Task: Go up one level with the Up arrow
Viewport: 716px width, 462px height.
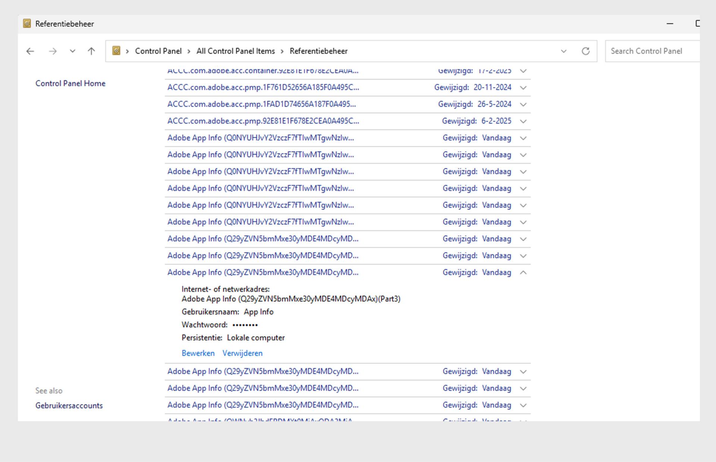Action: click(x=91, y=51)
